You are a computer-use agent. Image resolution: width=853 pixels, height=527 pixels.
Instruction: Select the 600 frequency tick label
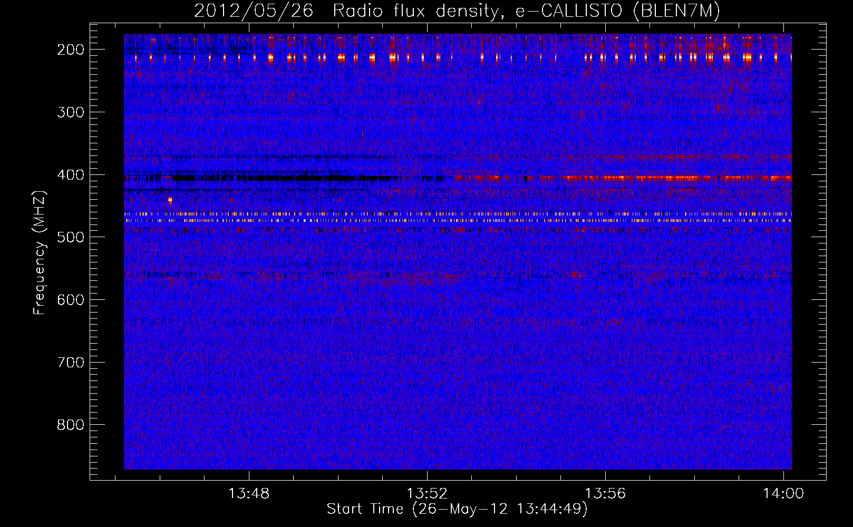click(x=71, y=300)
